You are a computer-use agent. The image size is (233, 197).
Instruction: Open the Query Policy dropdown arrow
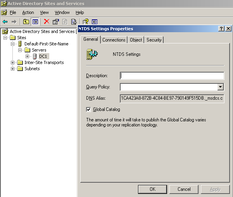click(x=221, y=87)
